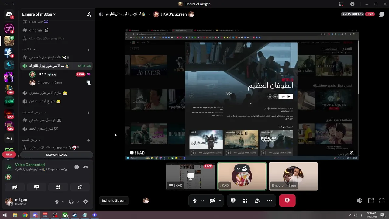Deafen with headphones icon in user panel
Image resolution: width=389 pixels, height=219 pixels.
point(71,202)
